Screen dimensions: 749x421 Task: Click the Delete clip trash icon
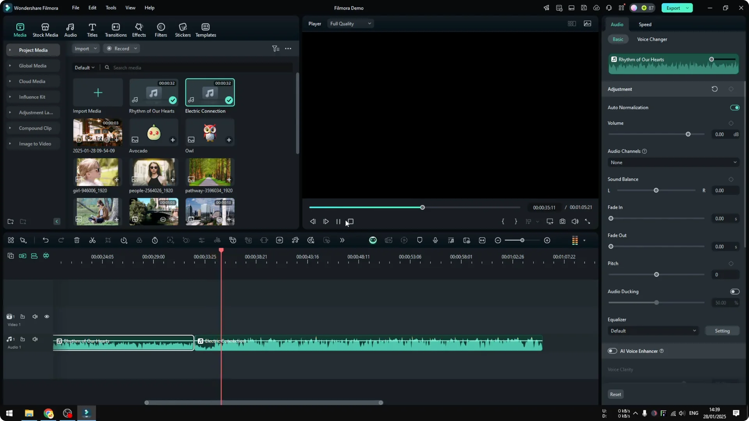(x=77, y=240)
